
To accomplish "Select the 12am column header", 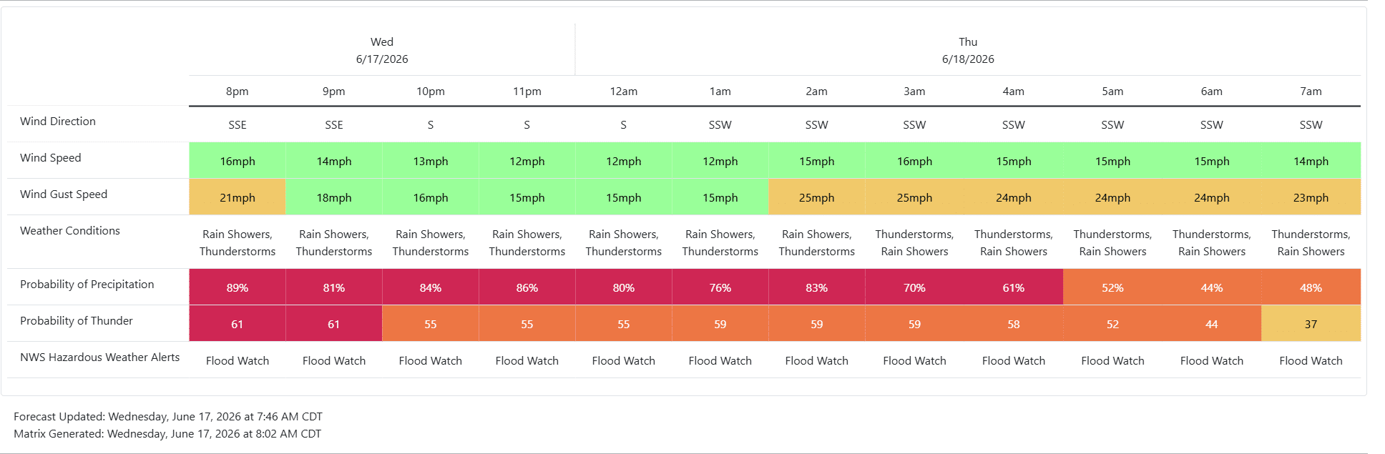I will pos(623,92).
